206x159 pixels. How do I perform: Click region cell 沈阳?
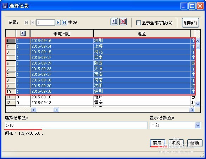pyautogui.click(x=142, y=86)
